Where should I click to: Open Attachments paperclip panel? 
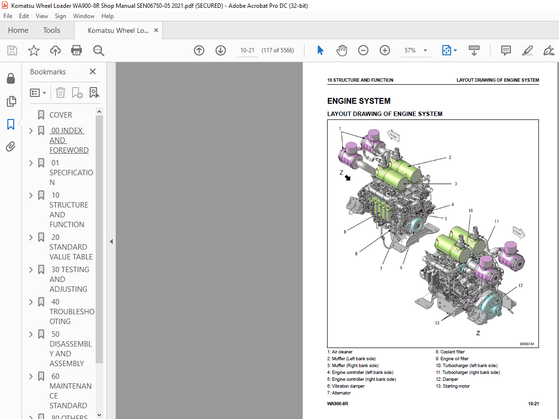click(x=11, y=147)
